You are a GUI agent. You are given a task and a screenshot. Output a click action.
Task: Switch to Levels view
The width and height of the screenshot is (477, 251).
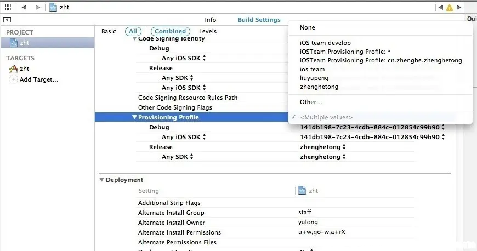tap(208, 31)
